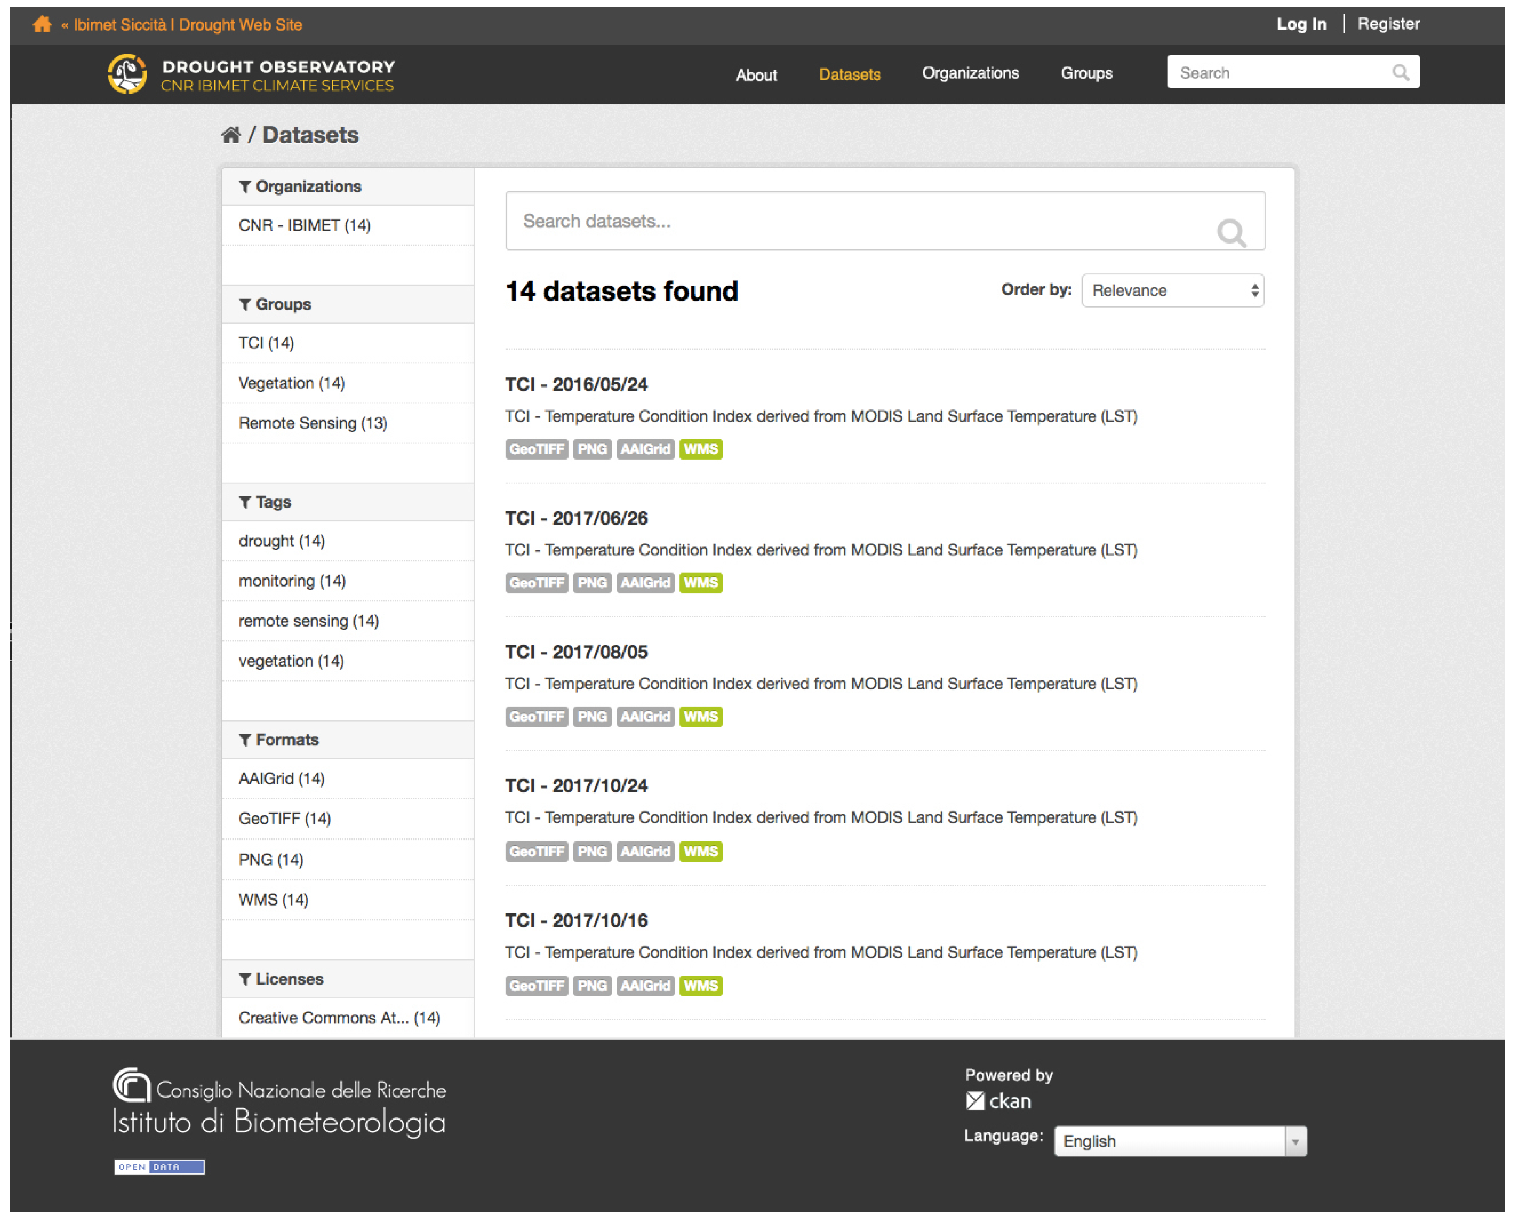Open the Order by Relevance dropdown
This screenshot has height=1222, width=1514.
[x=1173, y=291]
